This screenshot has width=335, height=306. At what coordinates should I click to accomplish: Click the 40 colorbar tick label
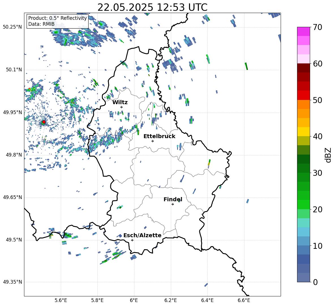tap(317, 136)
